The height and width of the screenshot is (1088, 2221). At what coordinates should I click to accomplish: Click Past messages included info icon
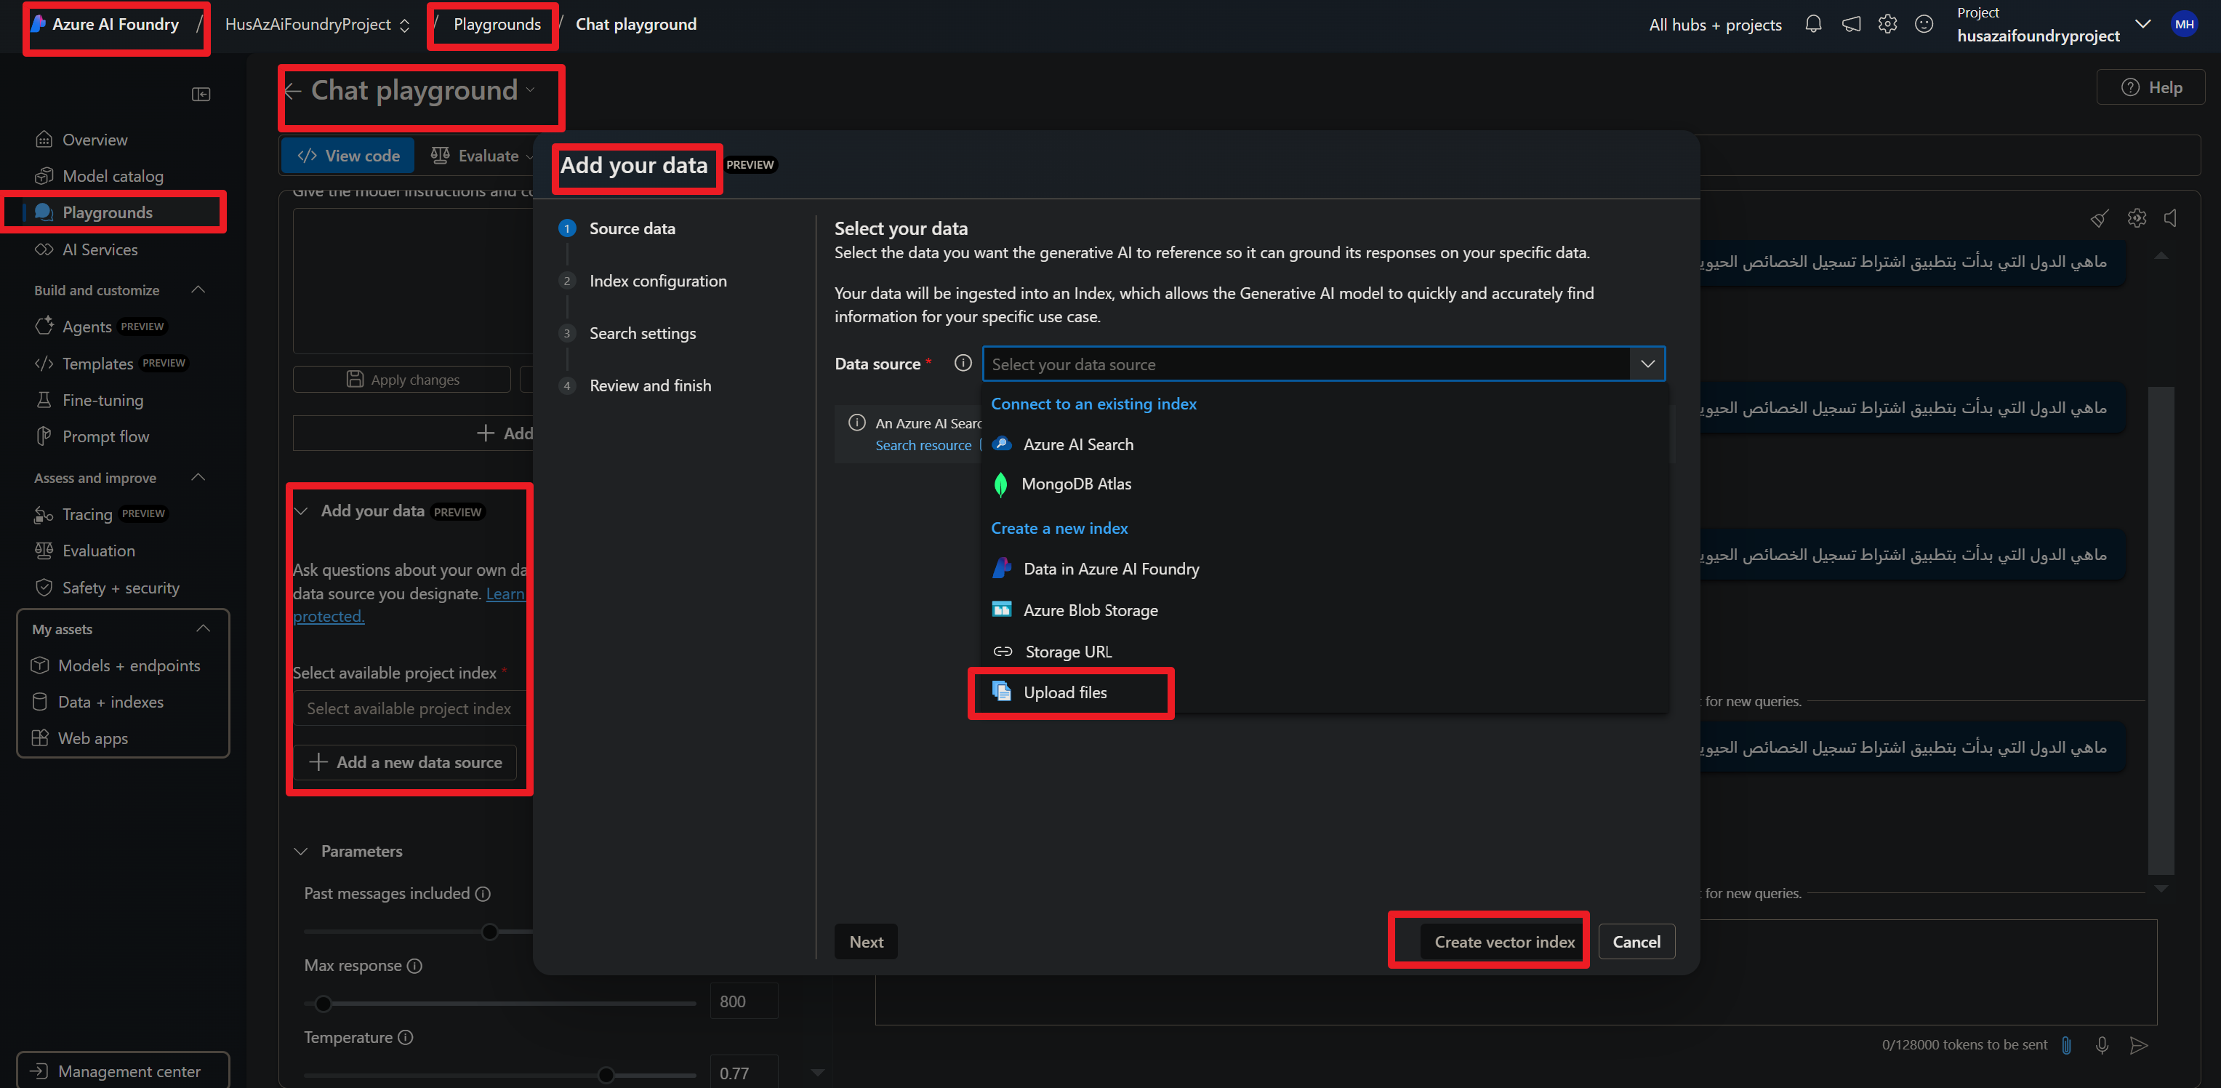[483, 894]
